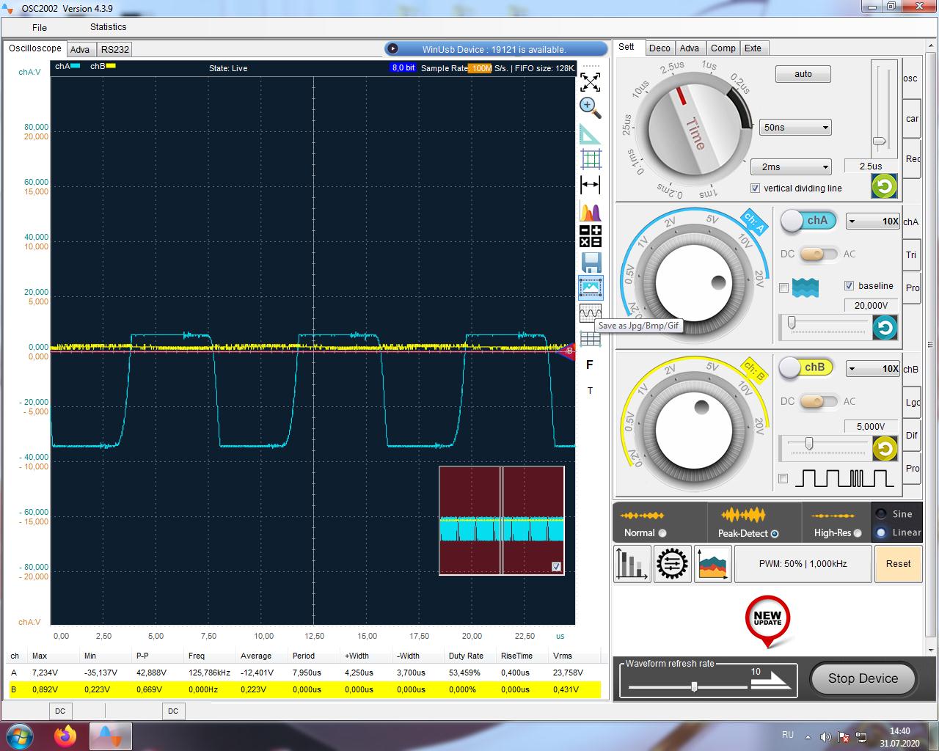Click the bar chart histogram icon

pos(632,565)
